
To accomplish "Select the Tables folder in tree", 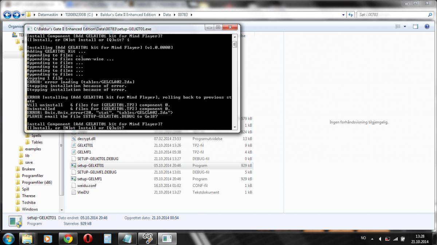I will [x=37, y=142].
